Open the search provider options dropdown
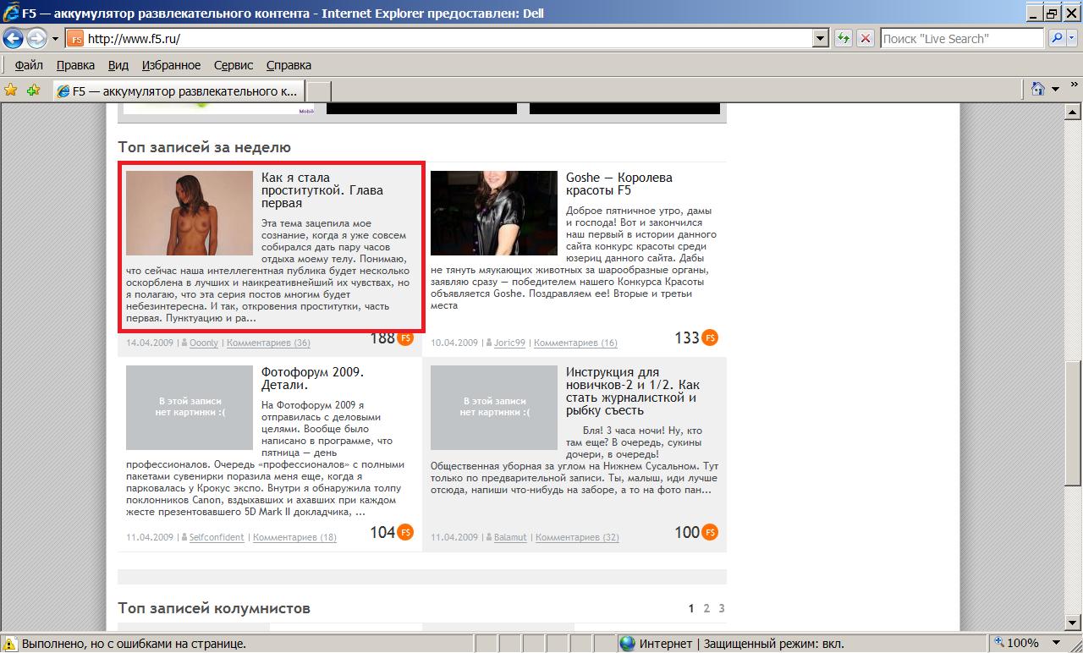The height and width of the screenshot is (653, 1083). 1074,38
